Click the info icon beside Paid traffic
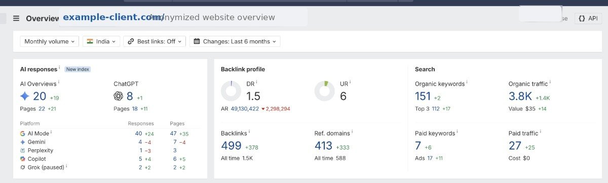 541,132
